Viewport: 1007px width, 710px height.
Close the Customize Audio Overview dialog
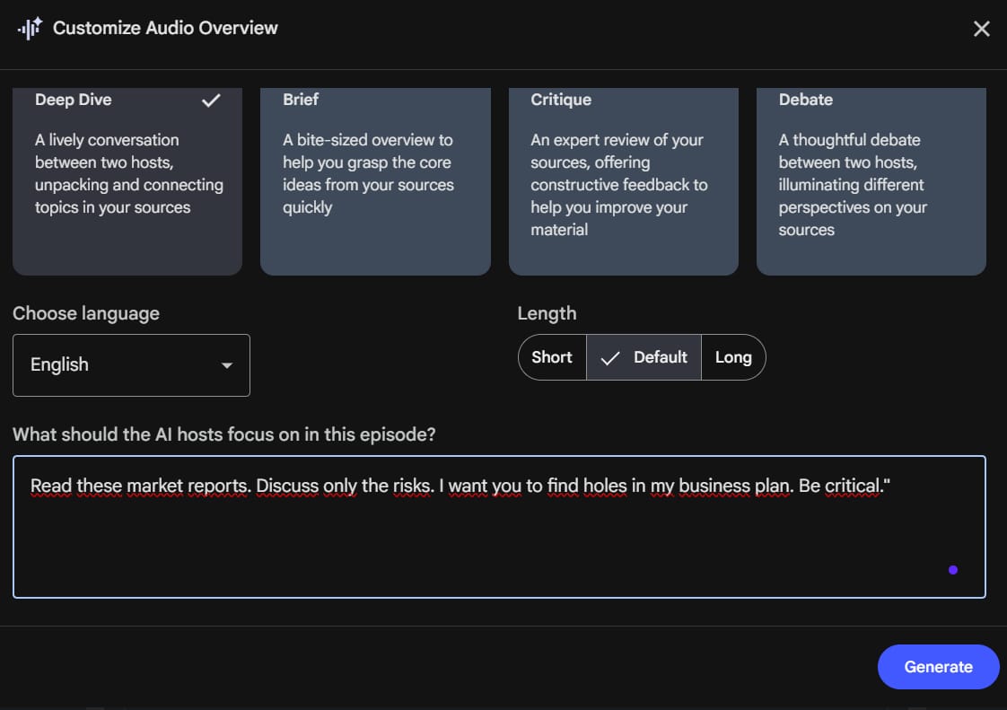coord(981,28)
